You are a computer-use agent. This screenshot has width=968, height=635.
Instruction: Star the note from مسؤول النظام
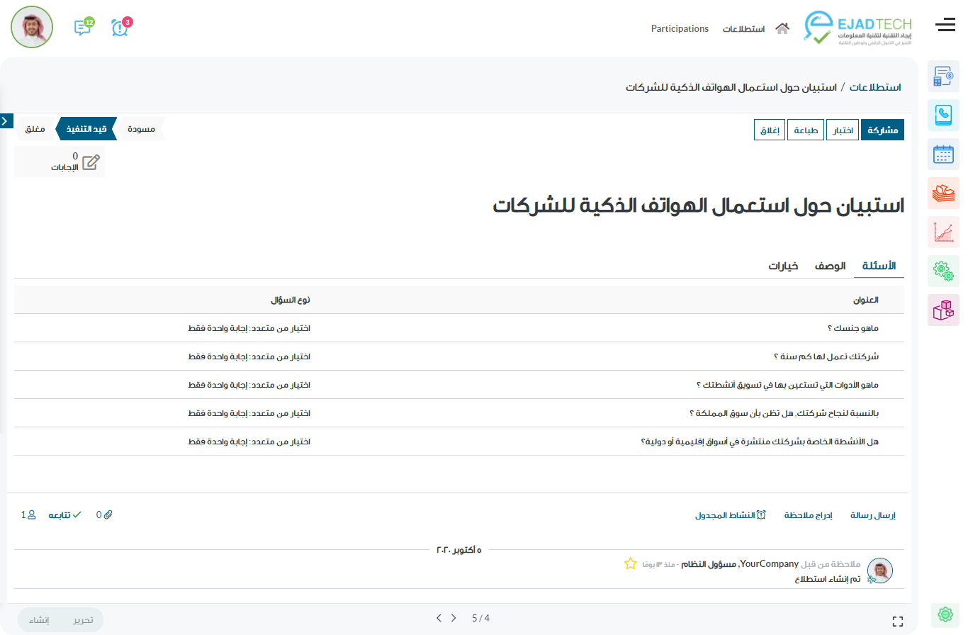point(630,563)
